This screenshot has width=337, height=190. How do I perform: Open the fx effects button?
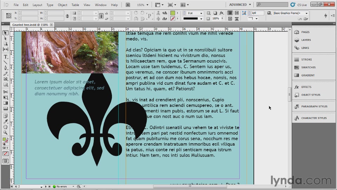[x=222, y=13]
